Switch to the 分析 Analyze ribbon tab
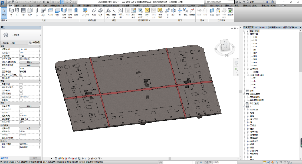Screen dimensions: 302x164 click(x=45, y=6)
